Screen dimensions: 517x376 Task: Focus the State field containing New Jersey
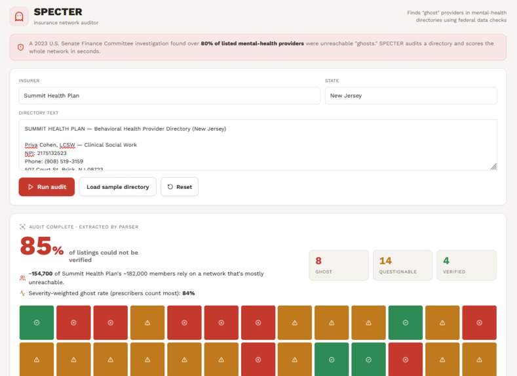click(411, 96)
